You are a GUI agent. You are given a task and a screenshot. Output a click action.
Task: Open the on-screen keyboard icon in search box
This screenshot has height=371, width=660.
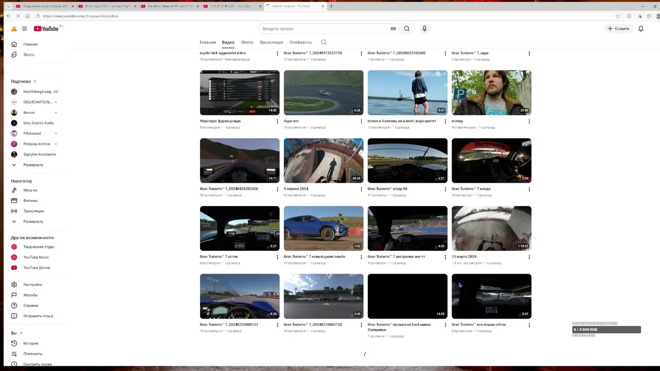(393, 29)
